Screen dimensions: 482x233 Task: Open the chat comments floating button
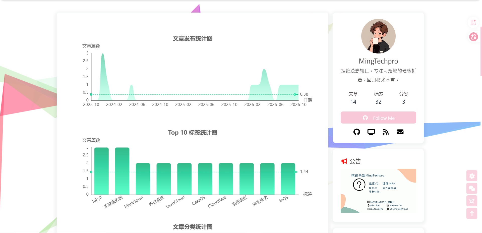472,188
